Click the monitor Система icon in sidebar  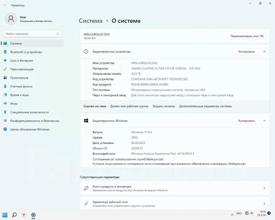click(x=5, y=43)
